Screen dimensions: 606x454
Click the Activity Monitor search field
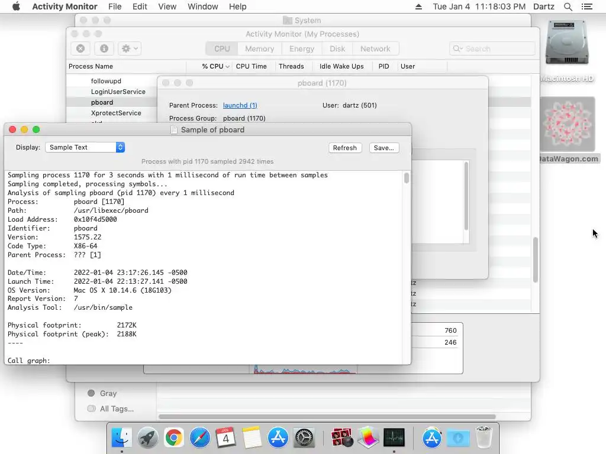coord(492,48)
